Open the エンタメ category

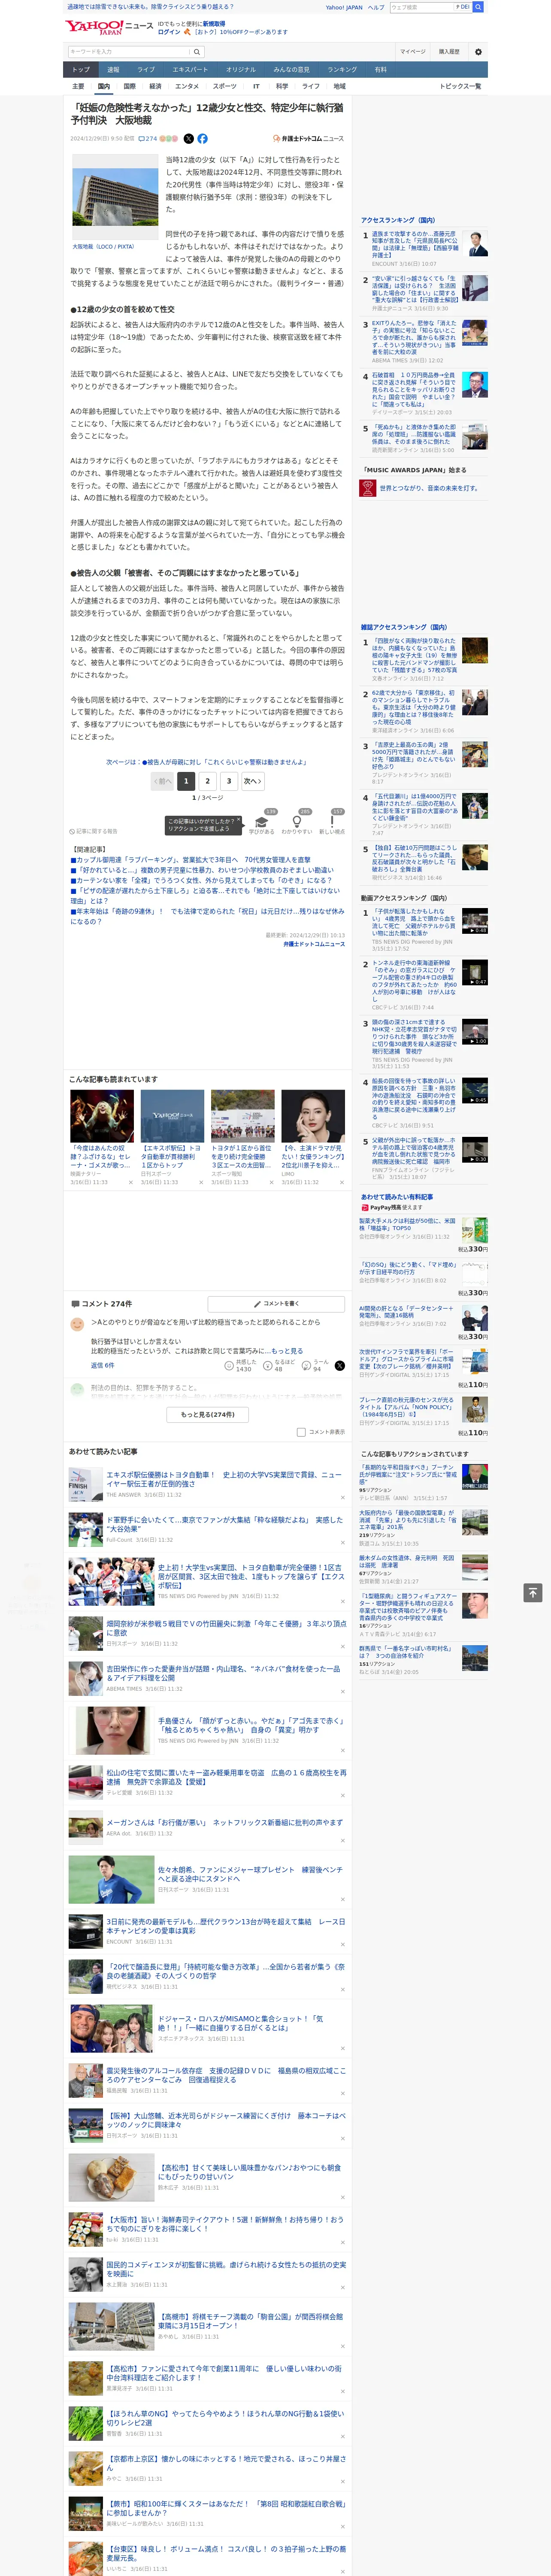(x=187, y=86)
